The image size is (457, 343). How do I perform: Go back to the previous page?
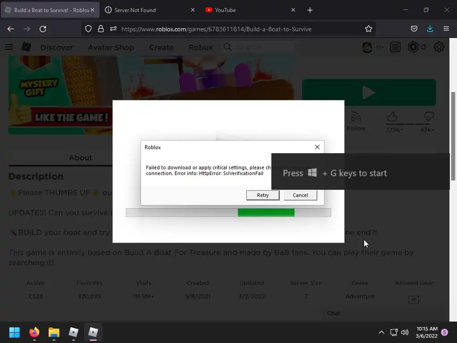coord(11,29)
